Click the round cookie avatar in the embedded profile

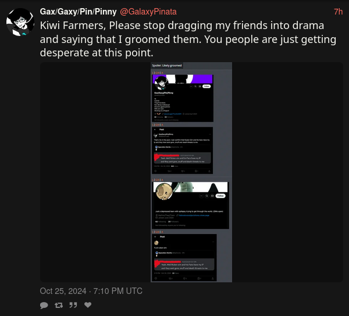point(164,191)
